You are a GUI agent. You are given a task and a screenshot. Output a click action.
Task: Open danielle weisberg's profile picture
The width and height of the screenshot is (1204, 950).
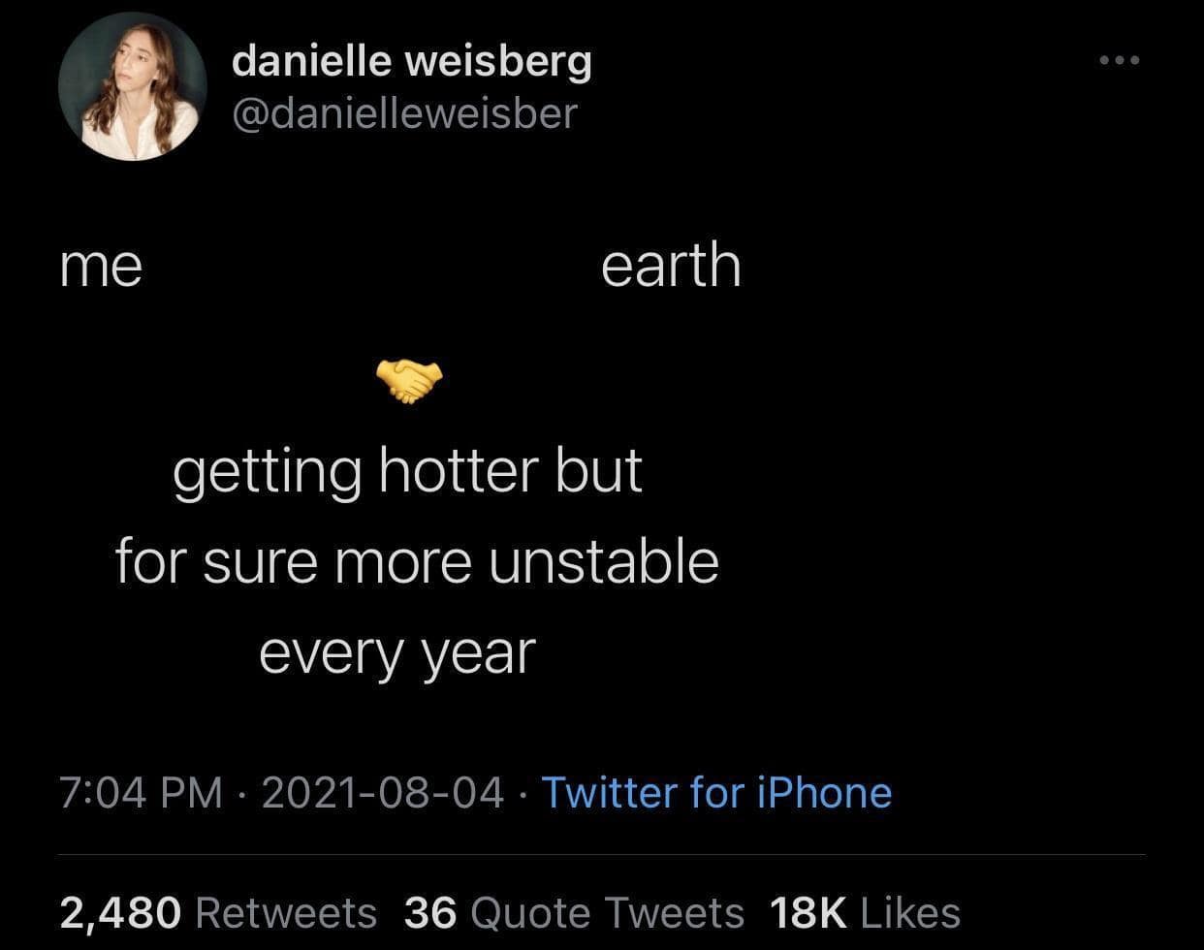click(133, 87)
